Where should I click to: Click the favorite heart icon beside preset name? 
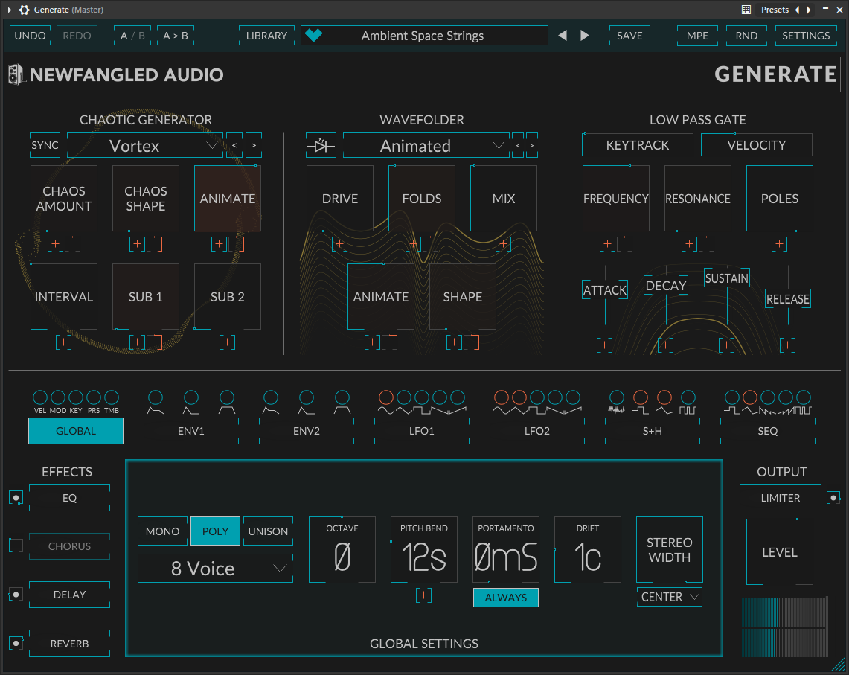313,35
